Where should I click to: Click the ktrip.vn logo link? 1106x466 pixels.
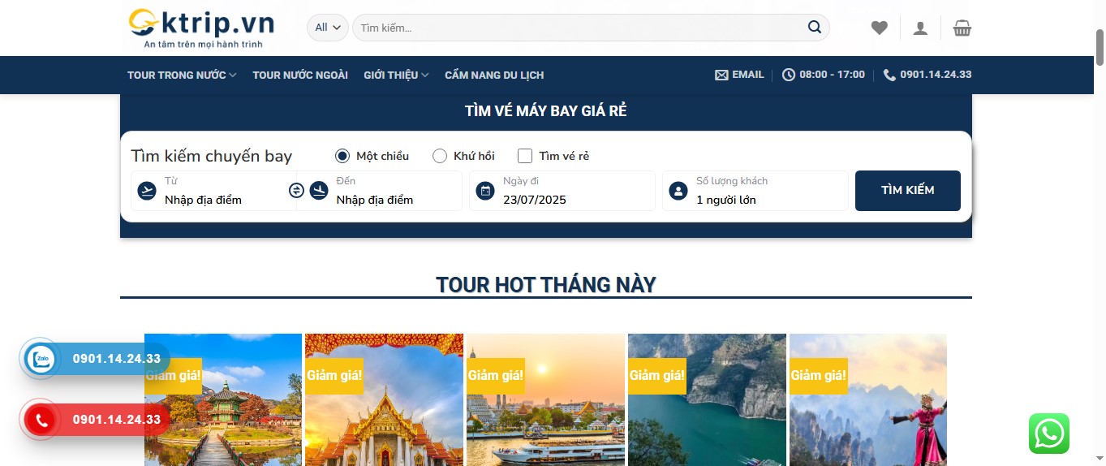pyautogui.click(x=202, y=28)
